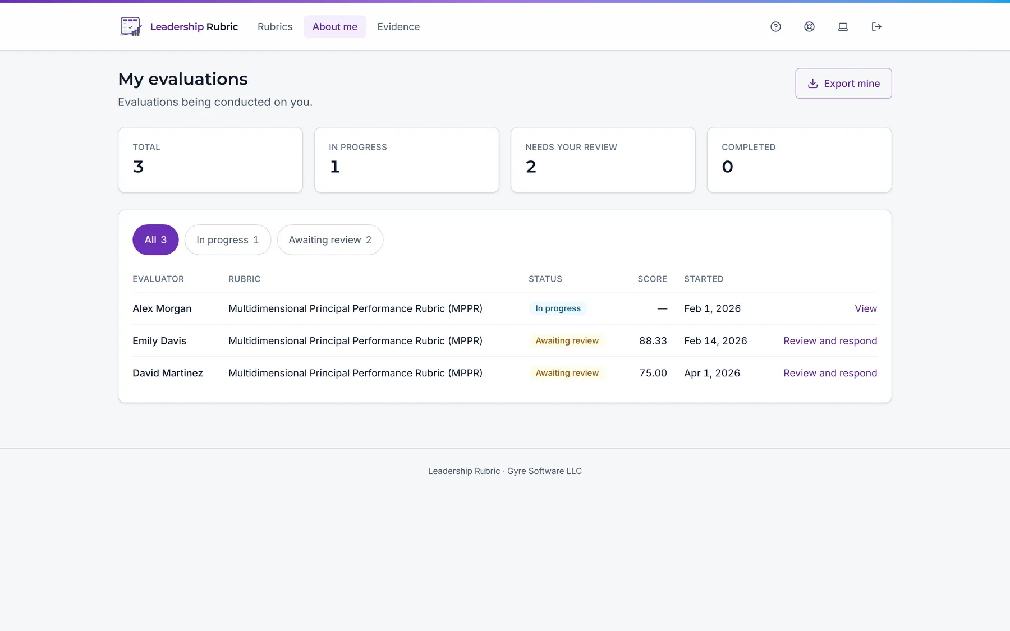The width and height of the screenshot is (1010, 631).
Task: Click the date Feb 14, 2026
Action: [715, 340]
